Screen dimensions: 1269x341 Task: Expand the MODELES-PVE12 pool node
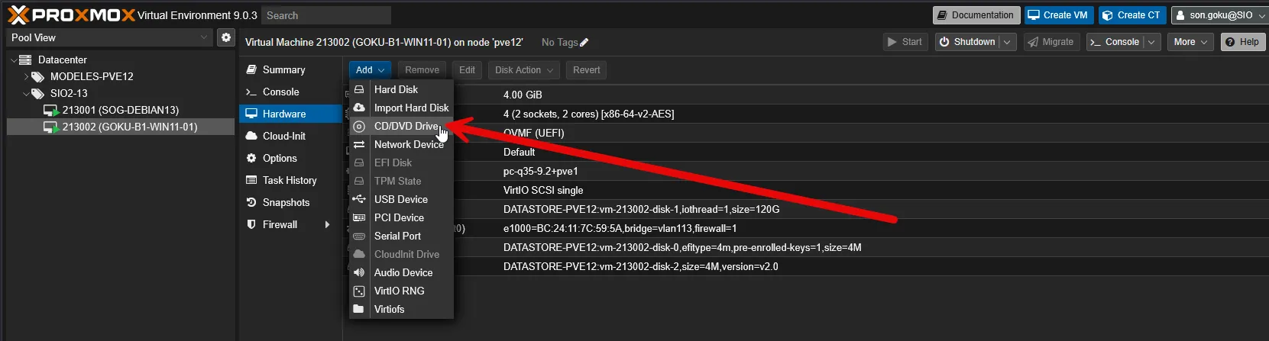(26, 77)
